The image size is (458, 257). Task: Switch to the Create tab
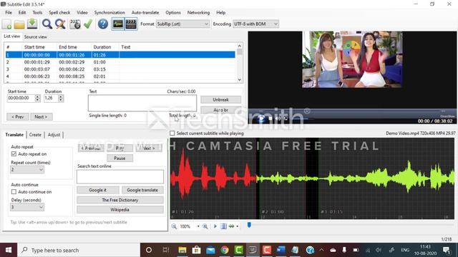[x=35, y=135]
